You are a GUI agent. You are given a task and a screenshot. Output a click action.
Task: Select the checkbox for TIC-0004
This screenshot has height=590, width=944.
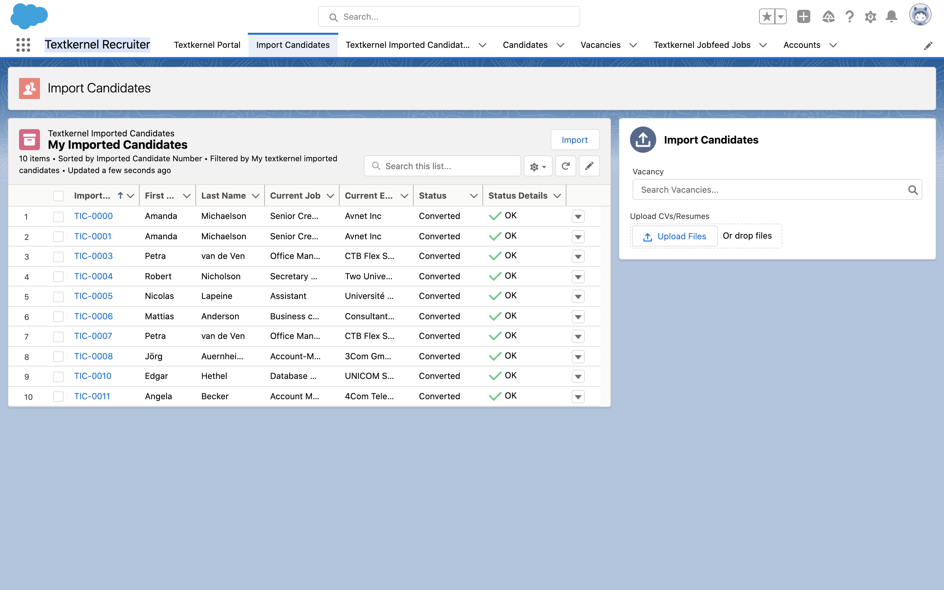click(x=58, y=277)
